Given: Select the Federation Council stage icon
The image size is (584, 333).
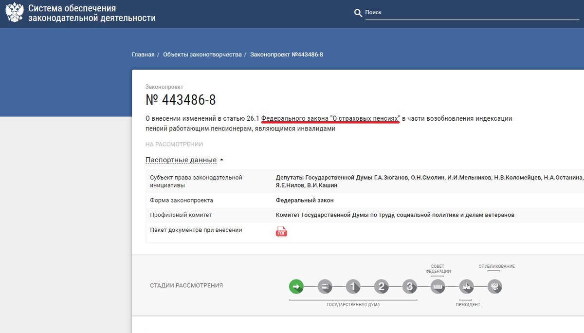Looking at the screenshot, I should click(438, 287).
